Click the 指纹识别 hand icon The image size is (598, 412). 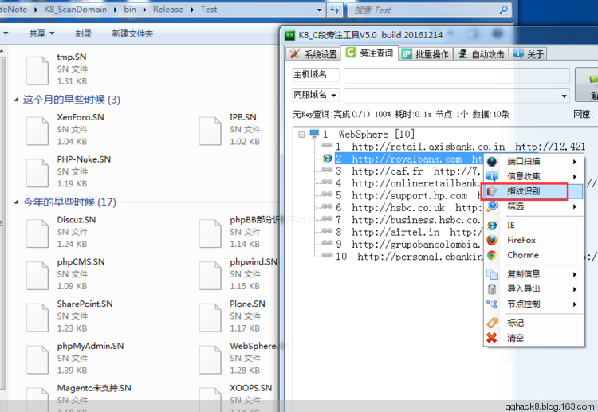[x=492, y=191]
